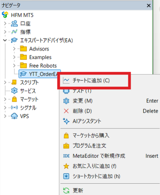The height and width of the screenshot is (195, 160).
Task: Select 更新 refresh menu entry
Action: point(110,190)
